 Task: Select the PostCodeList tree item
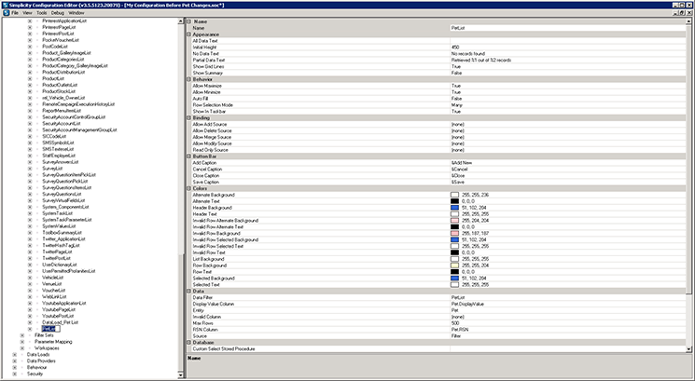(x=55, y=47)
